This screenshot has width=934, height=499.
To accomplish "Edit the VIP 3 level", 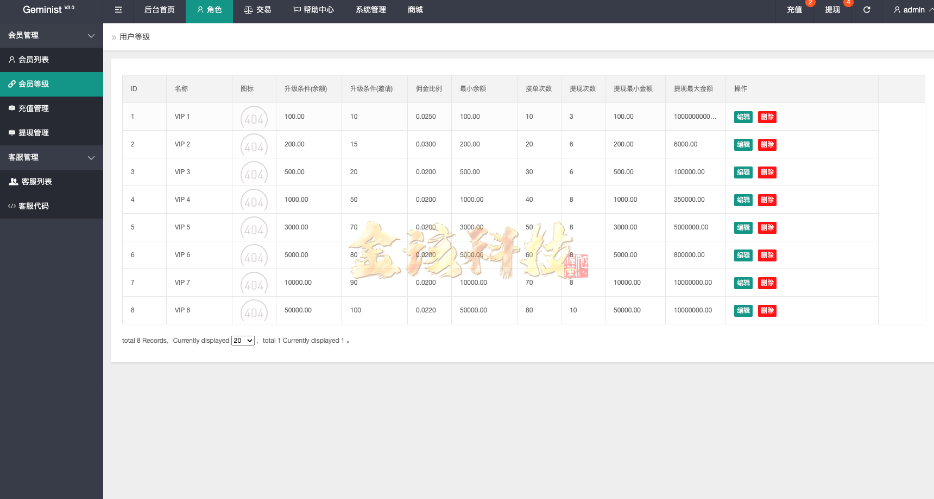I will [x=743, y=172].
